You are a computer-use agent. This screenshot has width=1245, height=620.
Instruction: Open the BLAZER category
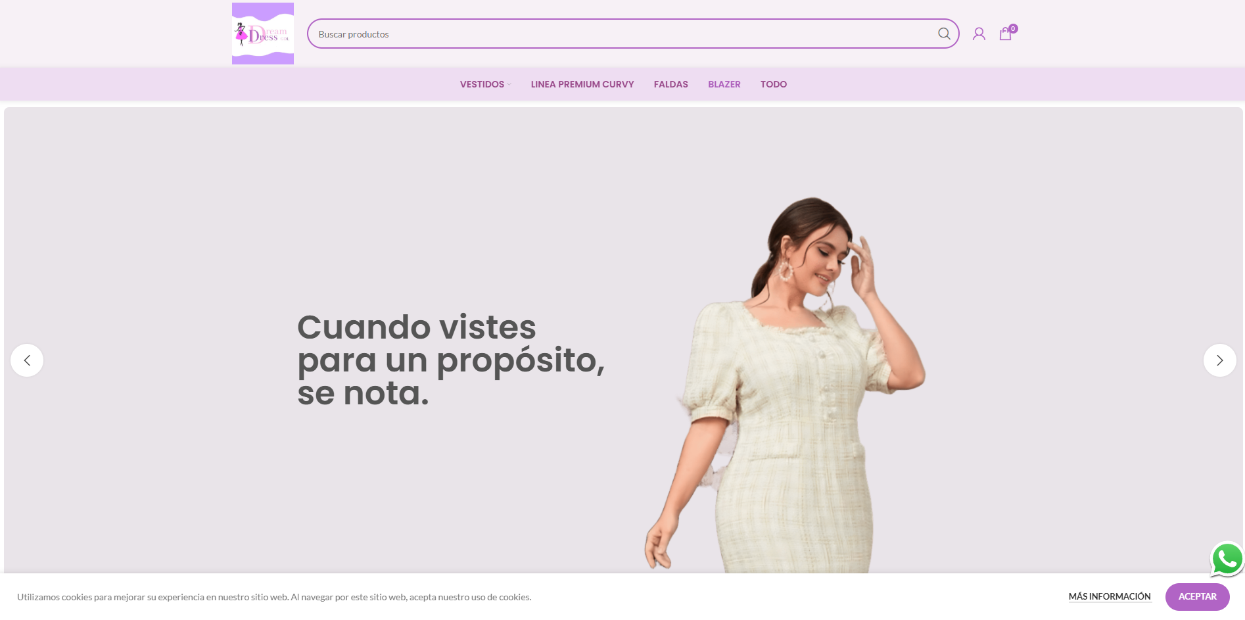click(724, 84)
